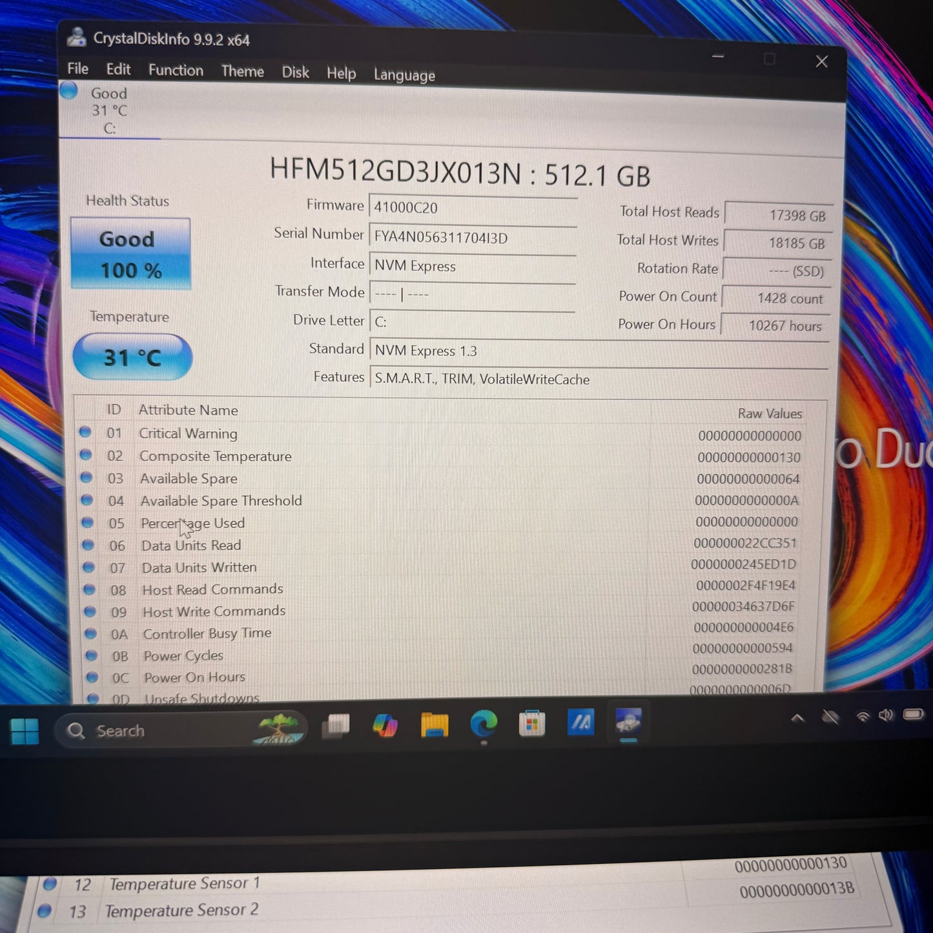This screenshot has width=933, height=933.
Task: Open Task View from the taskbar
Action: pos(336,726)
